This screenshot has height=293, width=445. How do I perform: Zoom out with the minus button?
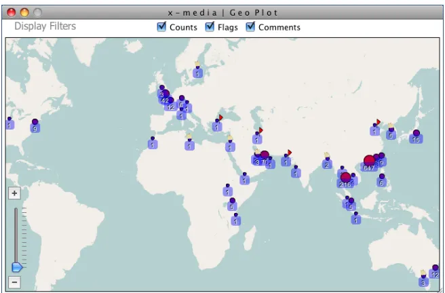coord(14,282)
